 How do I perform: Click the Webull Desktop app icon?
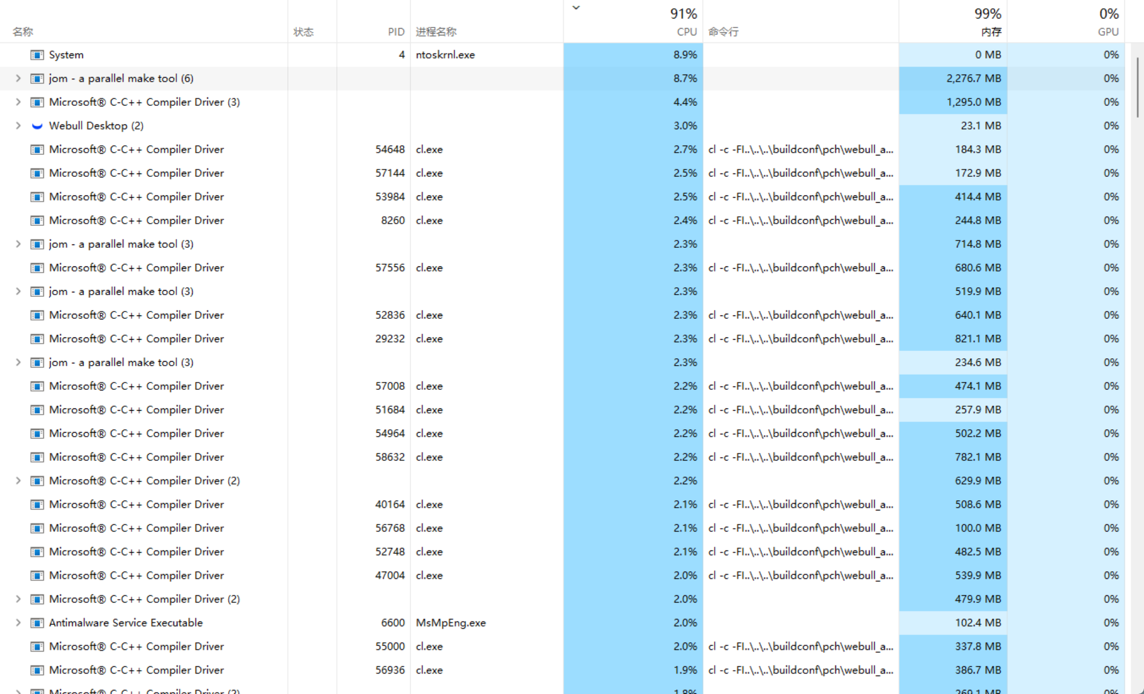[x=37, y=126]
